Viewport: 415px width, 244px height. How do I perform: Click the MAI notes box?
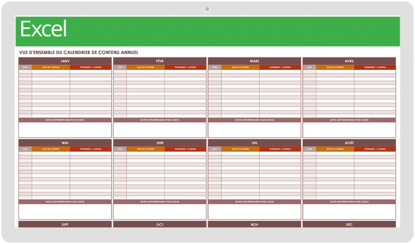tap(65, 211)
